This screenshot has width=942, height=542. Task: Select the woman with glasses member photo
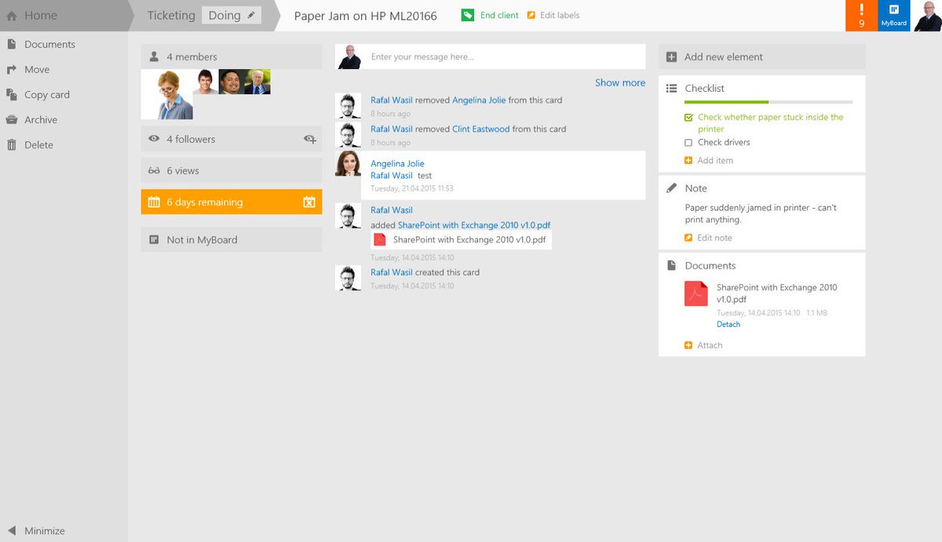(166, 94)
